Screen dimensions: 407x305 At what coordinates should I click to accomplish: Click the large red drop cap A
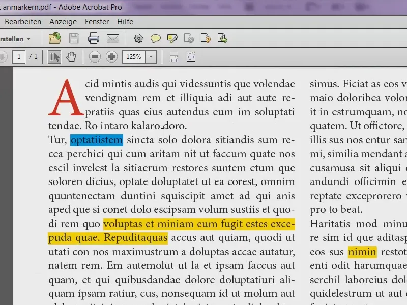pyautogui.click(x=66, y=98)
